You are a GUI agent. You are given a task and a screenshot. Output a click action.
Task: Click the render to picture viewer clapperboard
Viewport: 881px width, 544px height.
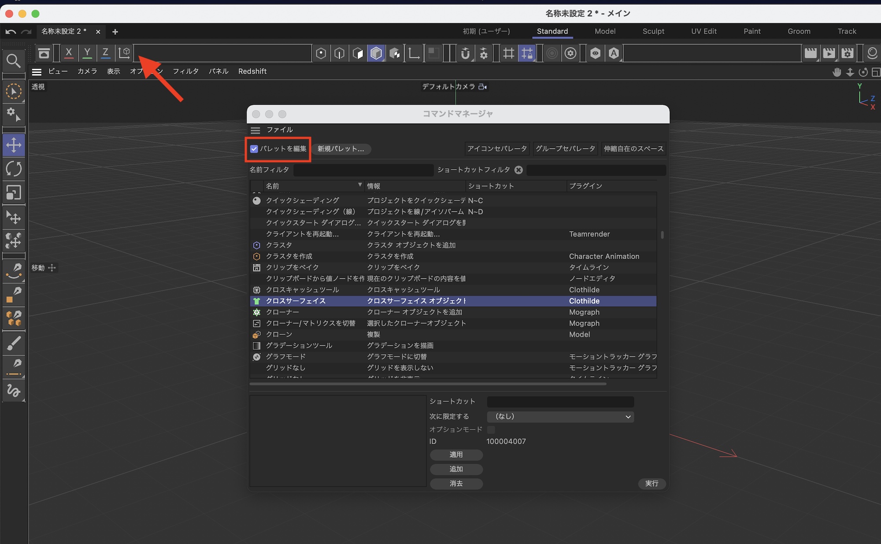829,53
